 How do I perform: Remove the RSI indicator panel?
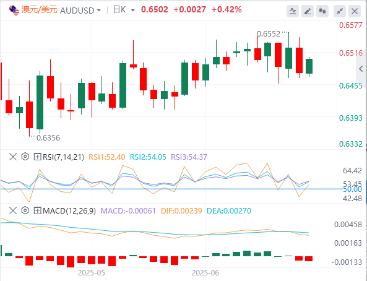[x=13, y=157]
